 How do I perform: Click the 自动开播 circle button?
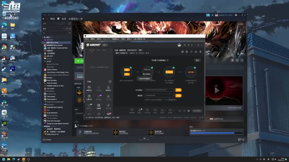tap(191, 72)
